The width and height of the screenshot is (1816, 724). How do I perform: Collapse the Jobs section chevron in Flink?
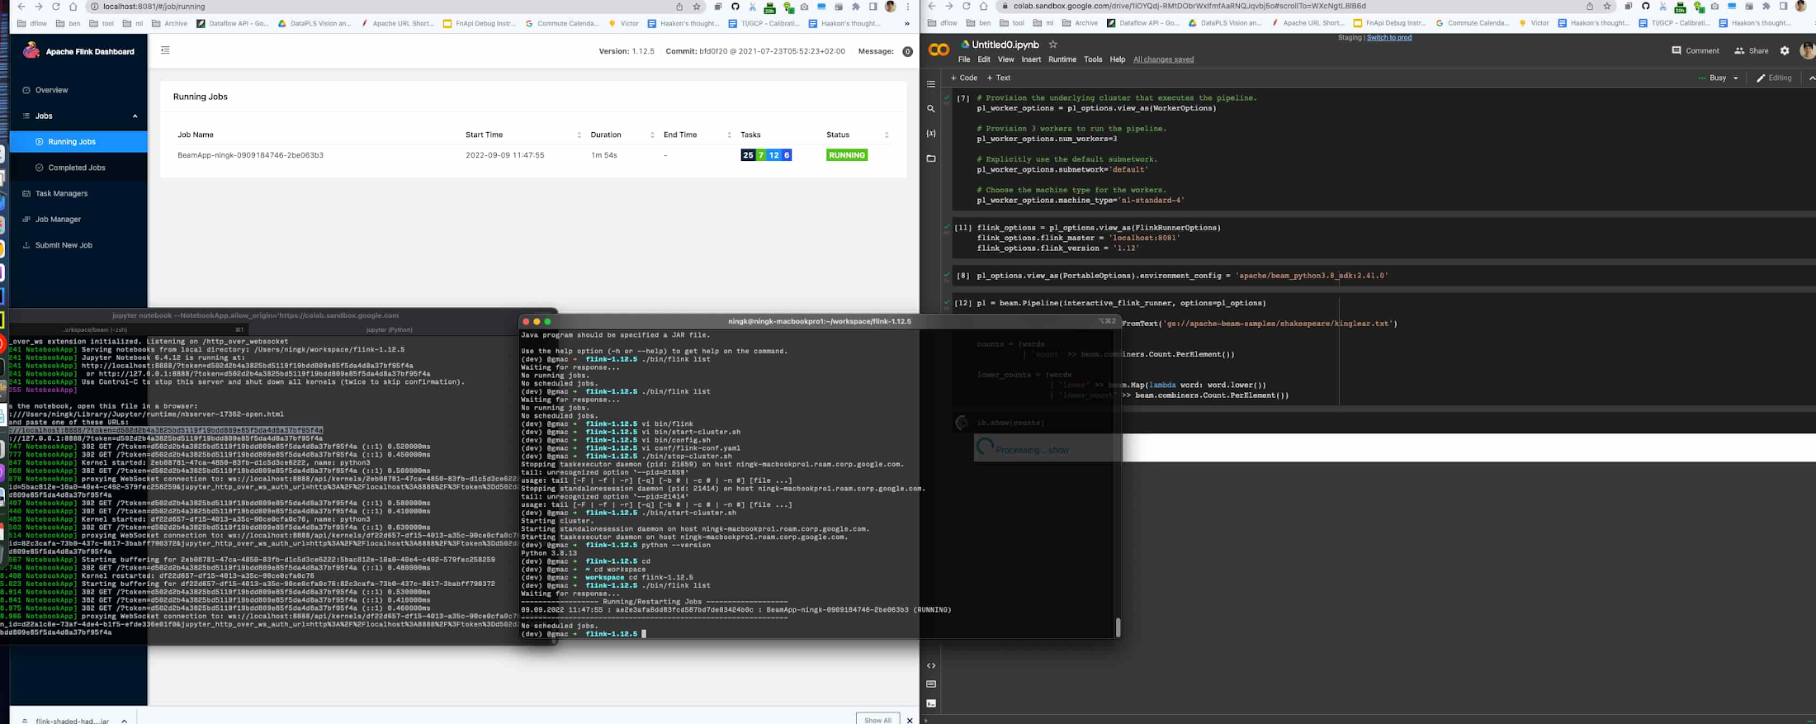135,116
